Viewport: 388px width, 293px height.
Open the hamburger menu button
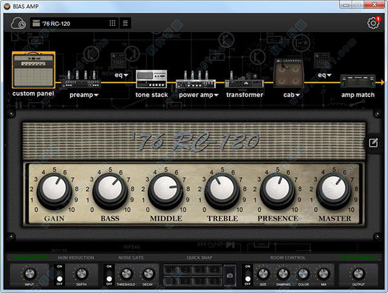point(125,23)
